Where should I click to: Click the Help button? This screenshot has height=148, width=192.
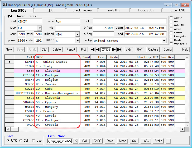pos(185,50)
